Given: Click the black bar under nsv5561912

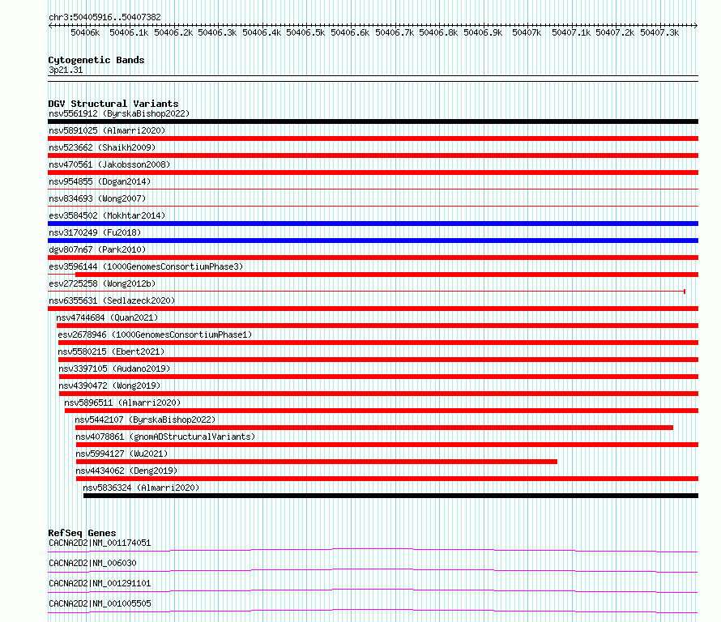Looking at the screenshot, I should click(x=373, y=121).
